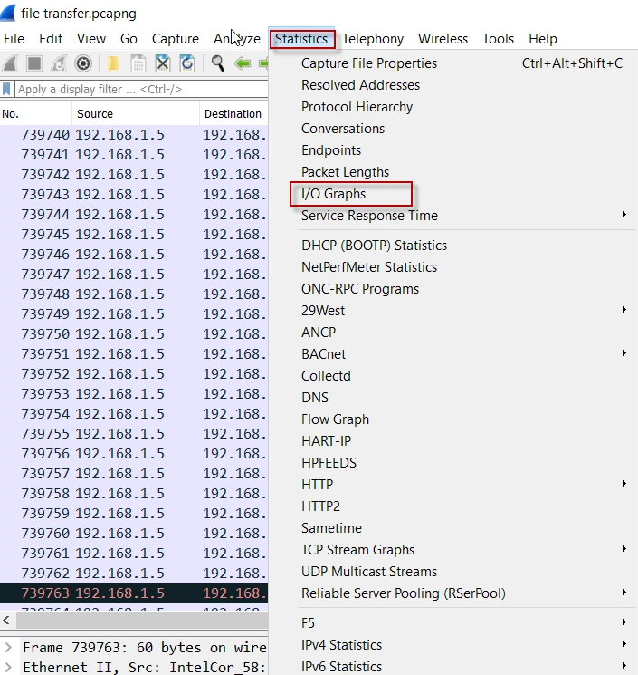
Task: Click the find packet magnifier icon
Action: pos(218,63)
